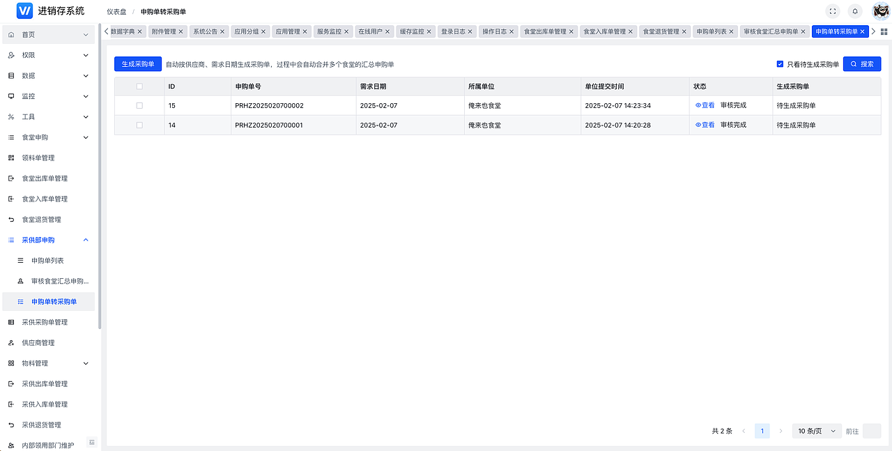Click the 工具 tools icon in sidebar

pos(11,116)
